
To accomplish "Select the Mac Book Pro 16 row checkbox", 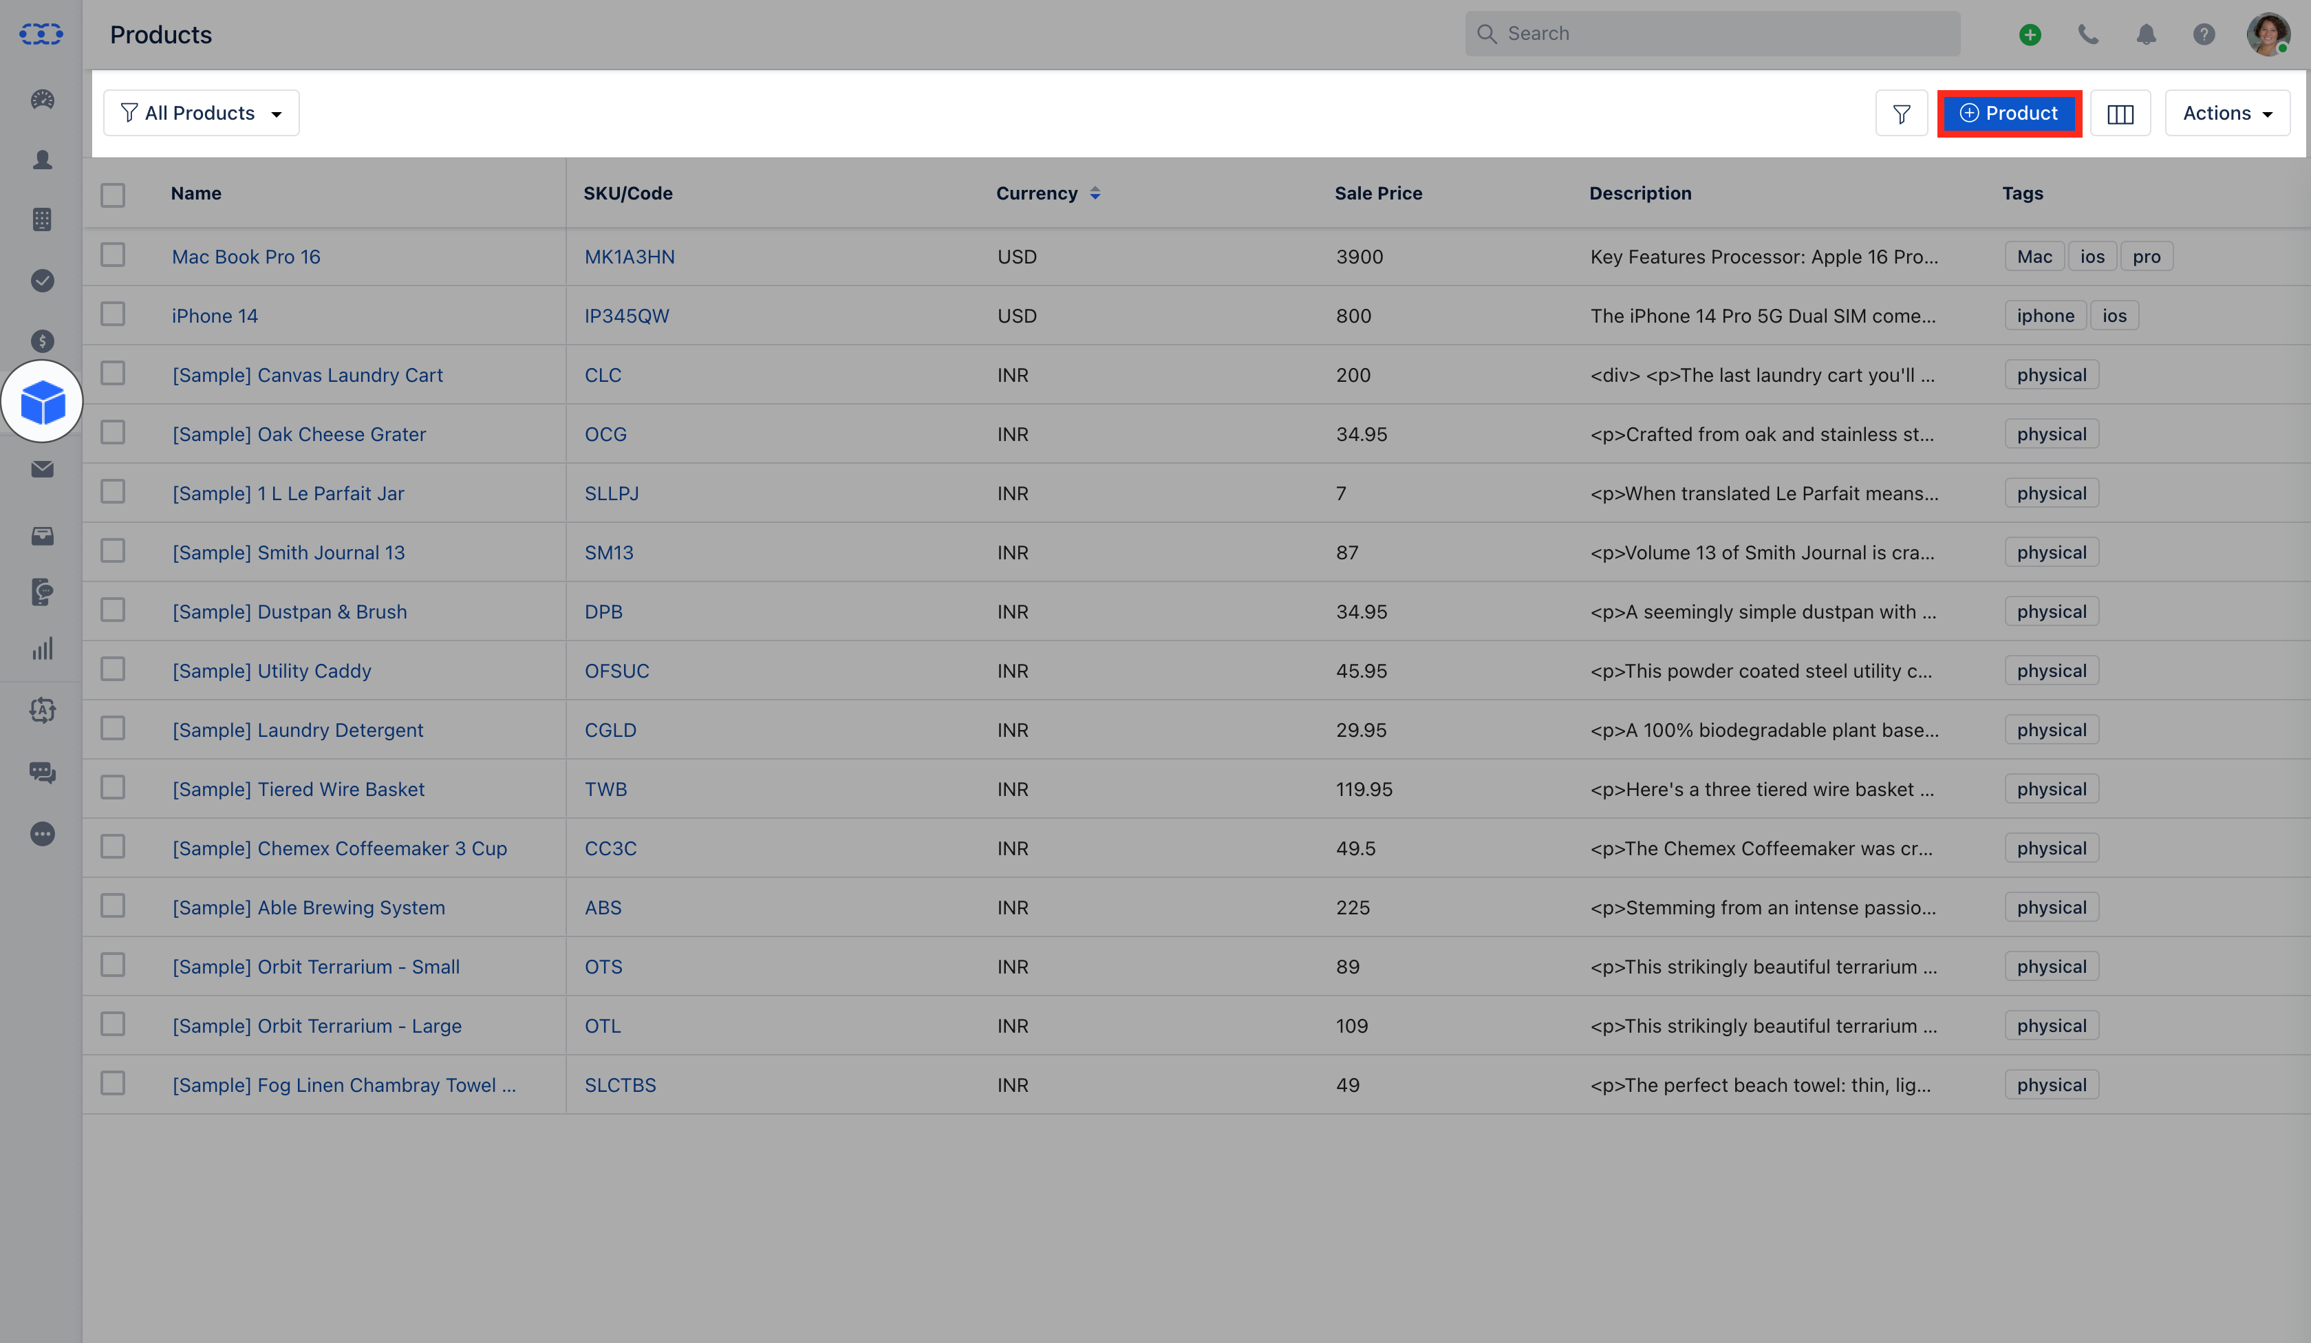I will point(113,254).
